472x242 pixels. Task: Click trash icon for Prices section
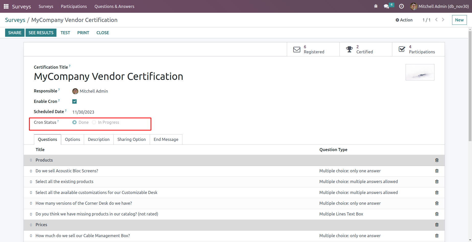click(x=437, y=225)
